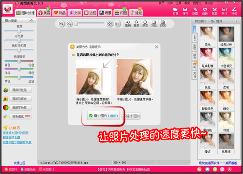Click the zoom out magnifier
Viewport: 243px width, 174px height.
(x=69, y=24)
